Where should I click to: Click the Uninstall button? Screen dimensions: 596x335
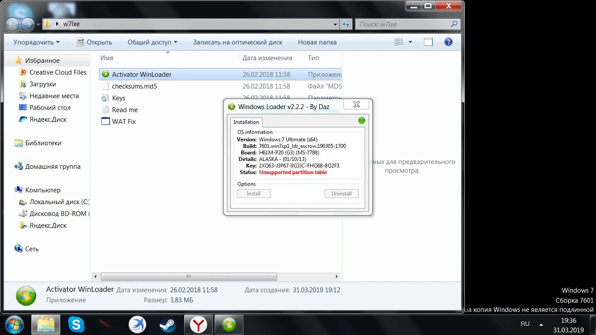click(x=342, y=193)
